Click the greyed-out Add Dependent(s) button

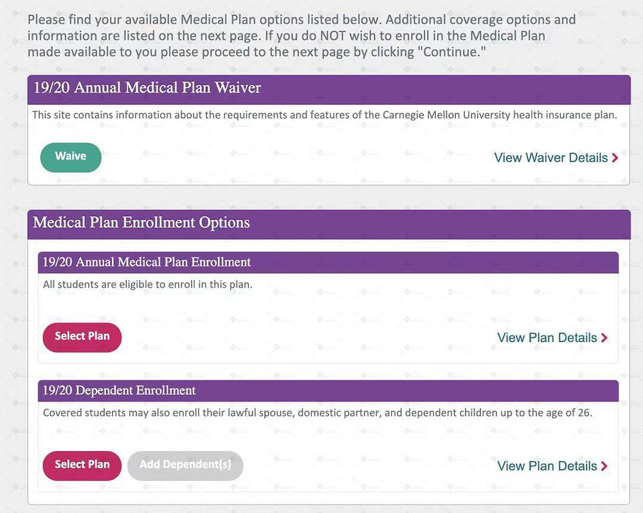185,466
